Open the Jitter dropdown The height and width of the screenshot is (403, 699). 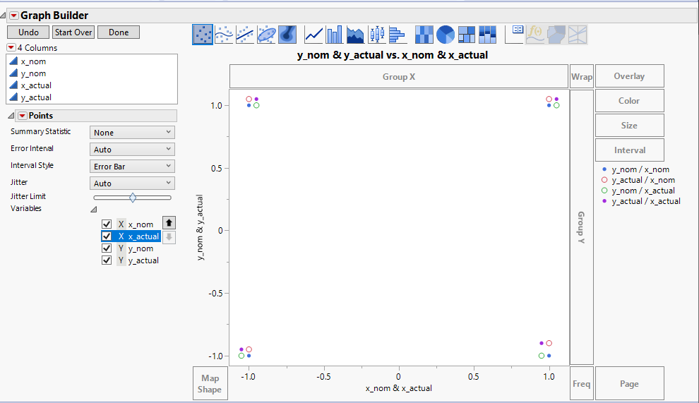click(x=132, y=184)
